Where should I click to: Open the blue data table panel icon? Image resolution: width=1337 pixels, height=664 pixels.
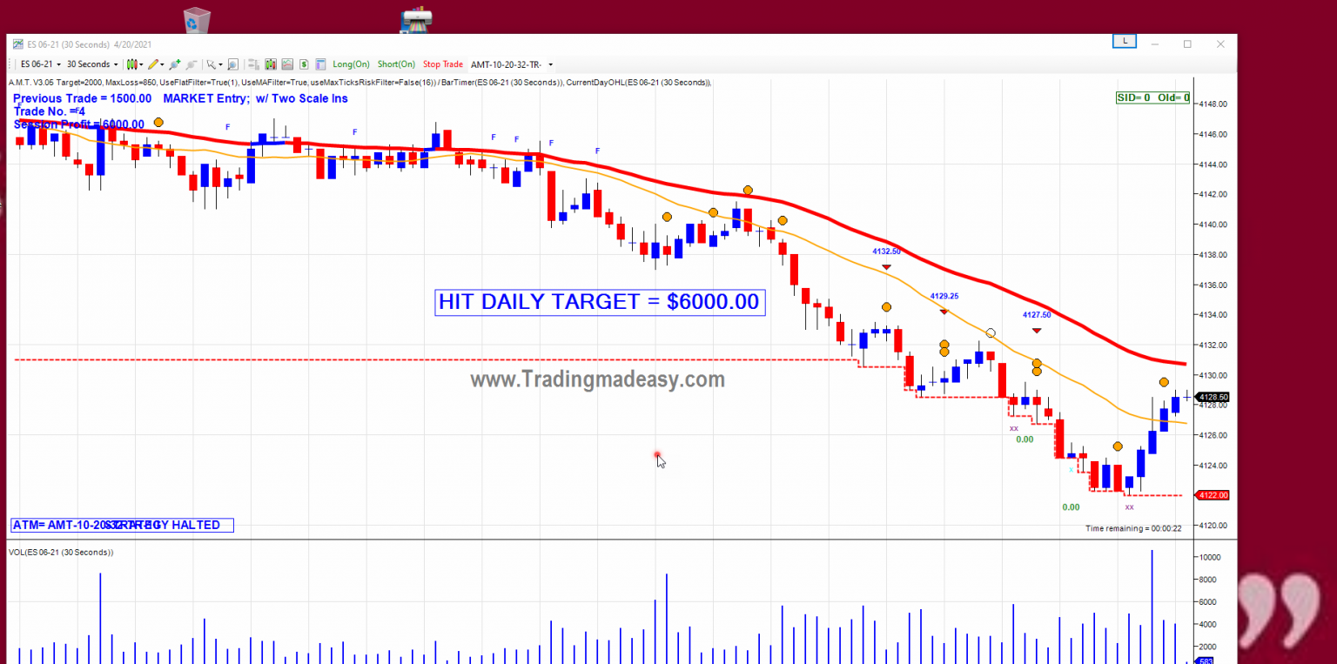[321, 64]
